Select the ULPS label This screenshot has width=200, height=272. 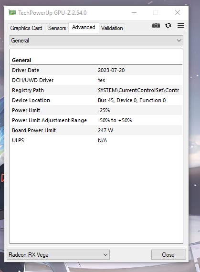pyautogui.click(x=18, y=140)
